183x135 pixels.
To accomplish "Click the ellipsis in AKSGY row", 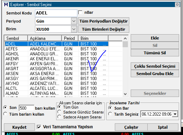I will coord(104,79).
